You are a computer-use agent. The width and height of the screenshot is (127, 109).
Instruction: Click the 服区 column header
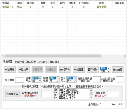point(20,3)
